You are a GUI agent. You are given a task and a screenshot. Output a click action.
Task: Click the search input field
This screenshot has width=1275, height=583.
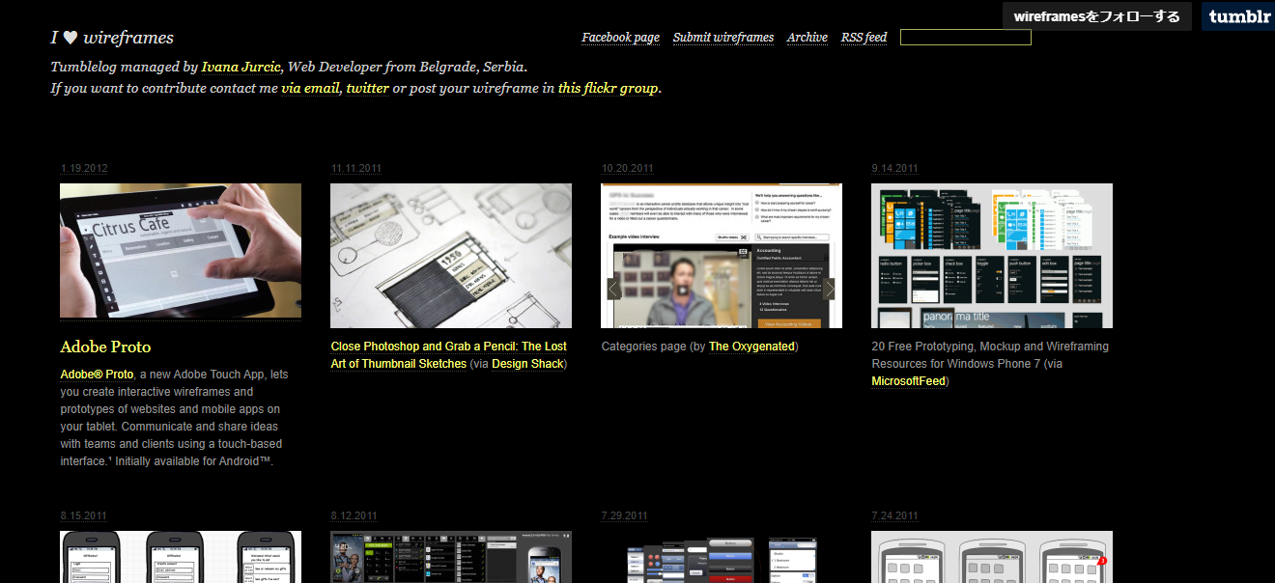pos(965,38)
